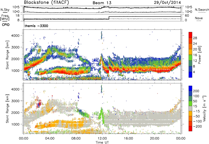Image resolution: width=209 pixels, height=144 pixels.
Task: Click the 200 tick on the velocity colorbar
Action: [x=196, y=91]
